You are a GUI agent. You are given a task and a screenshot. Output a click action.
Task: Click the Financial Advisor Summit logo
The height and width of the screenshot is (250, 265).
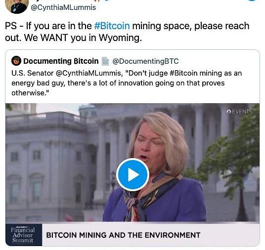tap(24, 235)
